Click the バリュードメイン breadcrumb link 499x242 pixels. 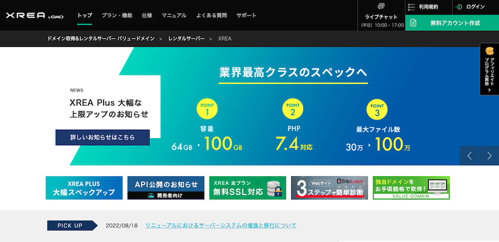pyautogui.click(x=101, y=39)
